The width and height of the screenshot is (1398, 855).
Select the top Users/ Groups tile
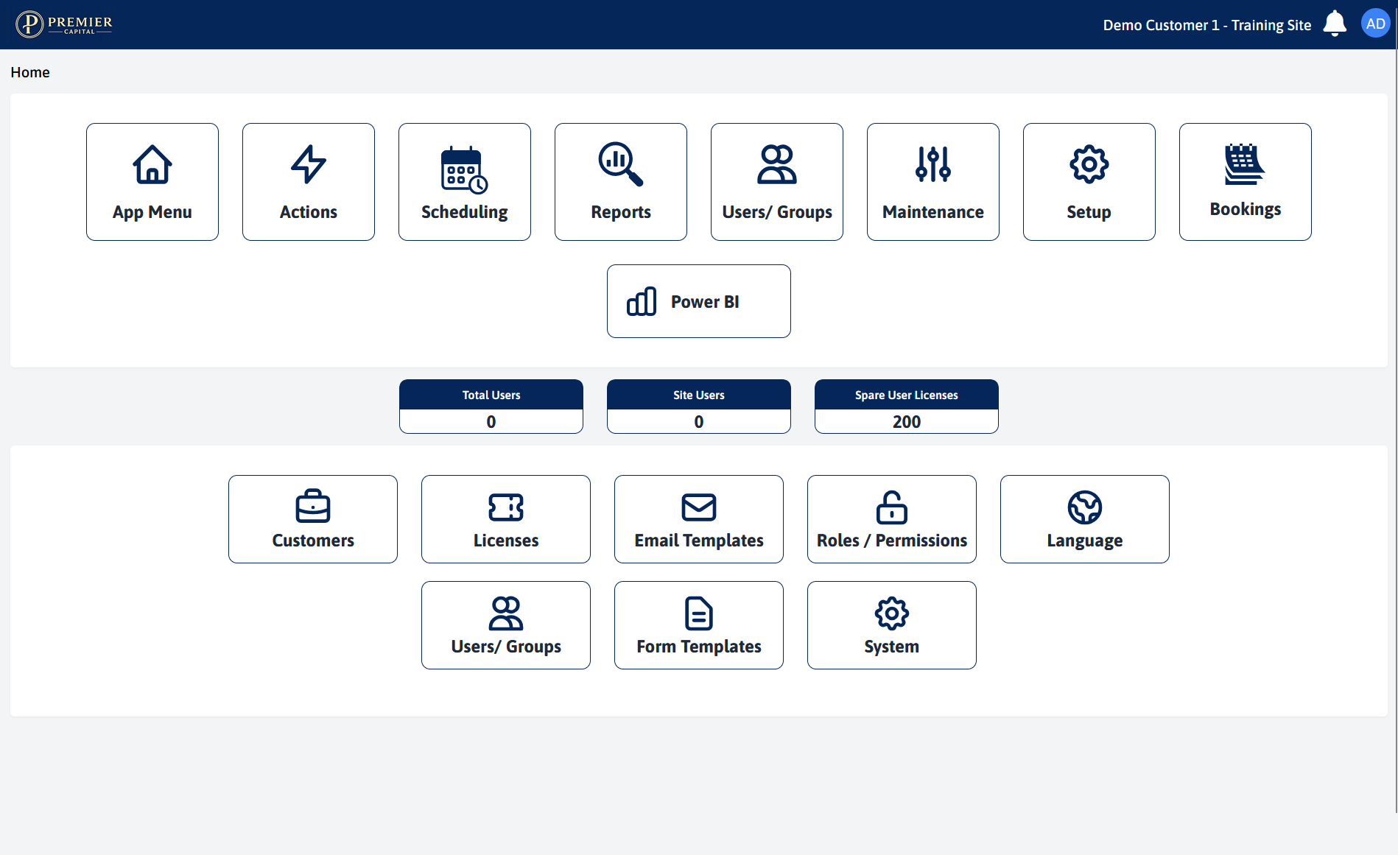coord(777,182)
